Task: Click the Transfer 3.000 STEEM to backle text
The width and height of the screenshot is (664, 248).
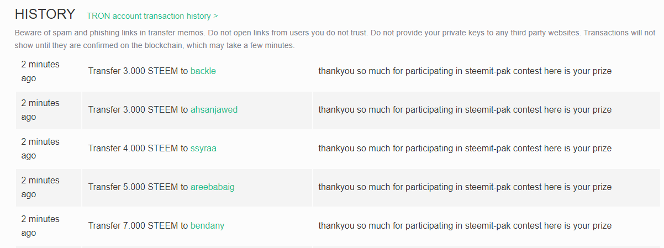Action: (x=152, y=71)
